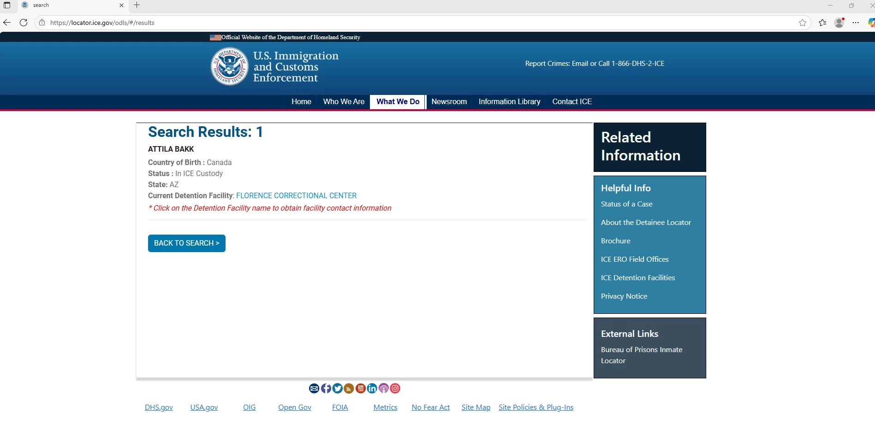Open Information Library navigation item
This screenshot has height=430, width=875.
coord(509,101)
